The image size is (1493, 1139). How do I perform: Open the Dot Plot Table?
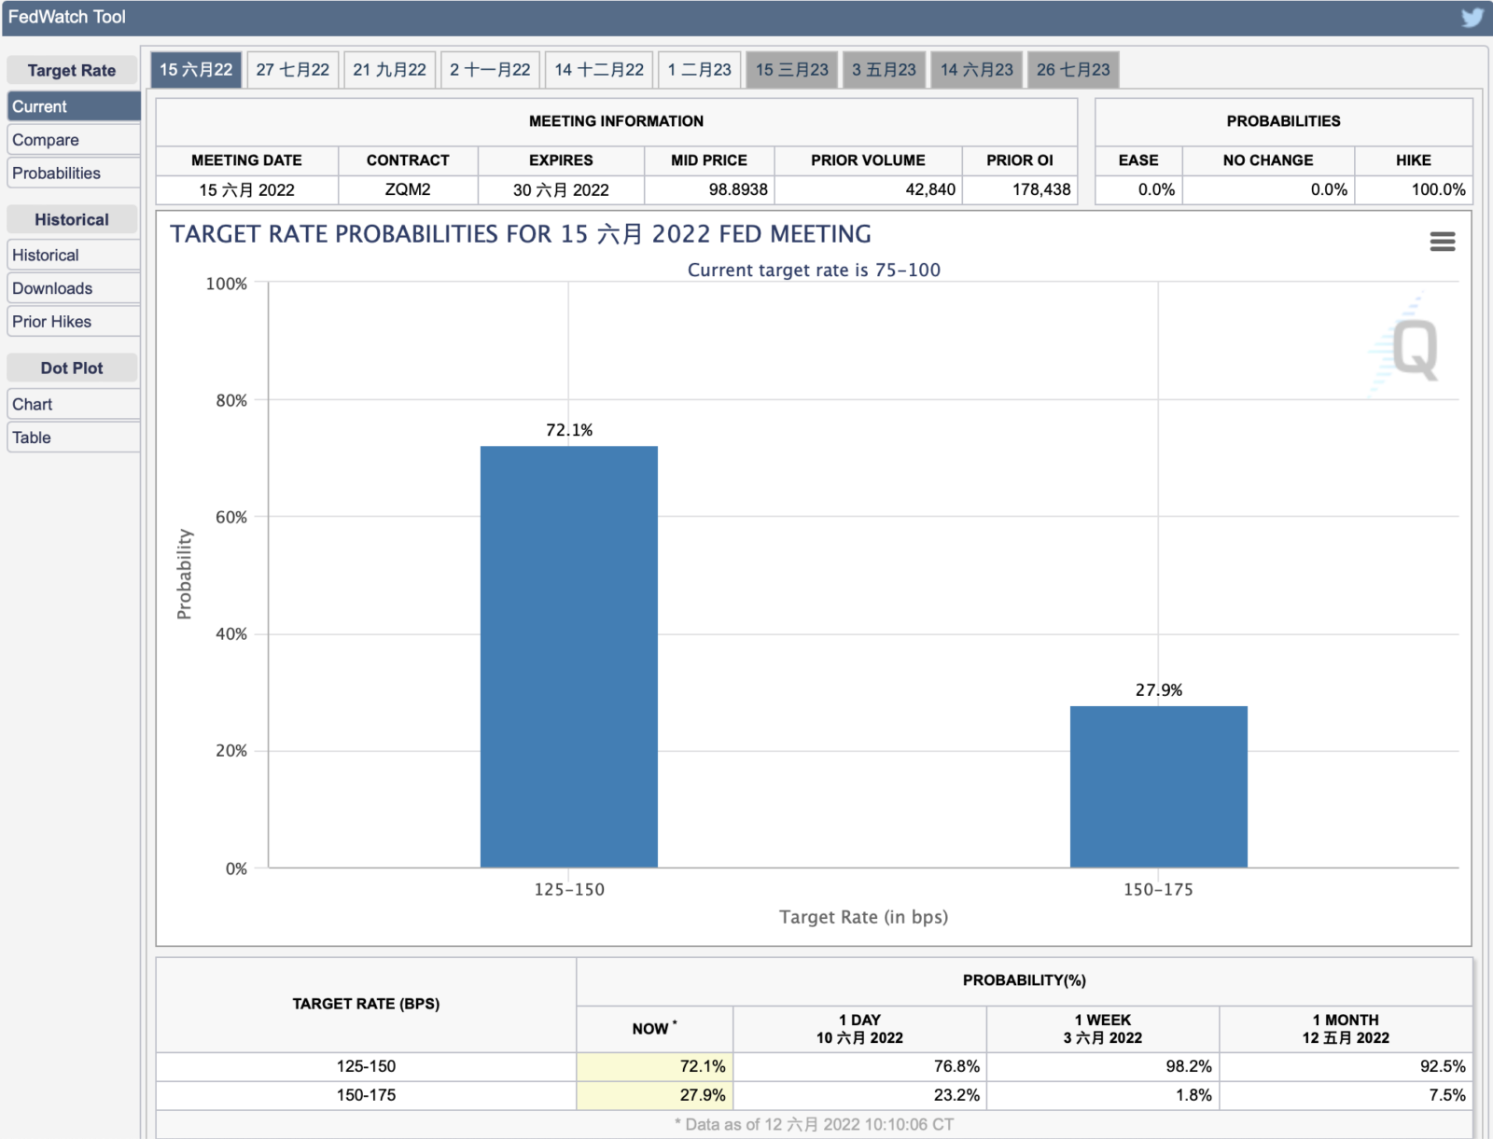coord(32,438)
